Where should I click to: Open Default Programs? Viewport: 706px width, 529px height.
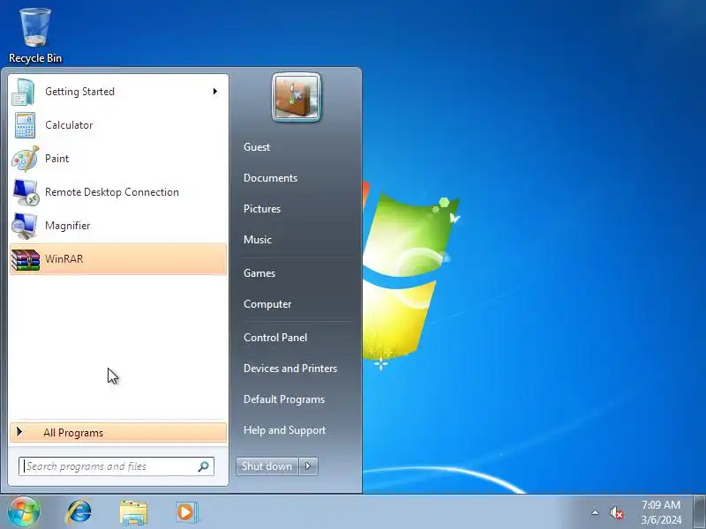click(x=284, y=399)
